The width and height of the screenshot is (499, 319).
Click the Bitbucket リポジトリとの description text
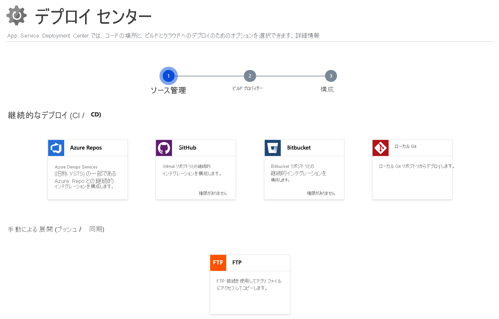click(298, 173)
